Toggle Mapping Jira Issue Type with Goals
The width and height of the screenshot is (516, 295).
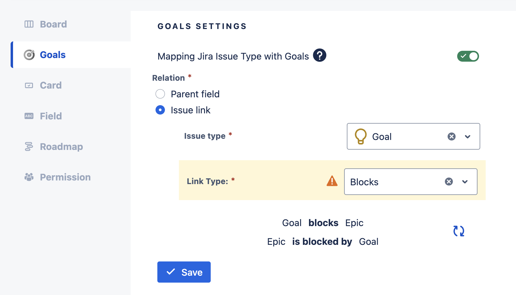468,56
